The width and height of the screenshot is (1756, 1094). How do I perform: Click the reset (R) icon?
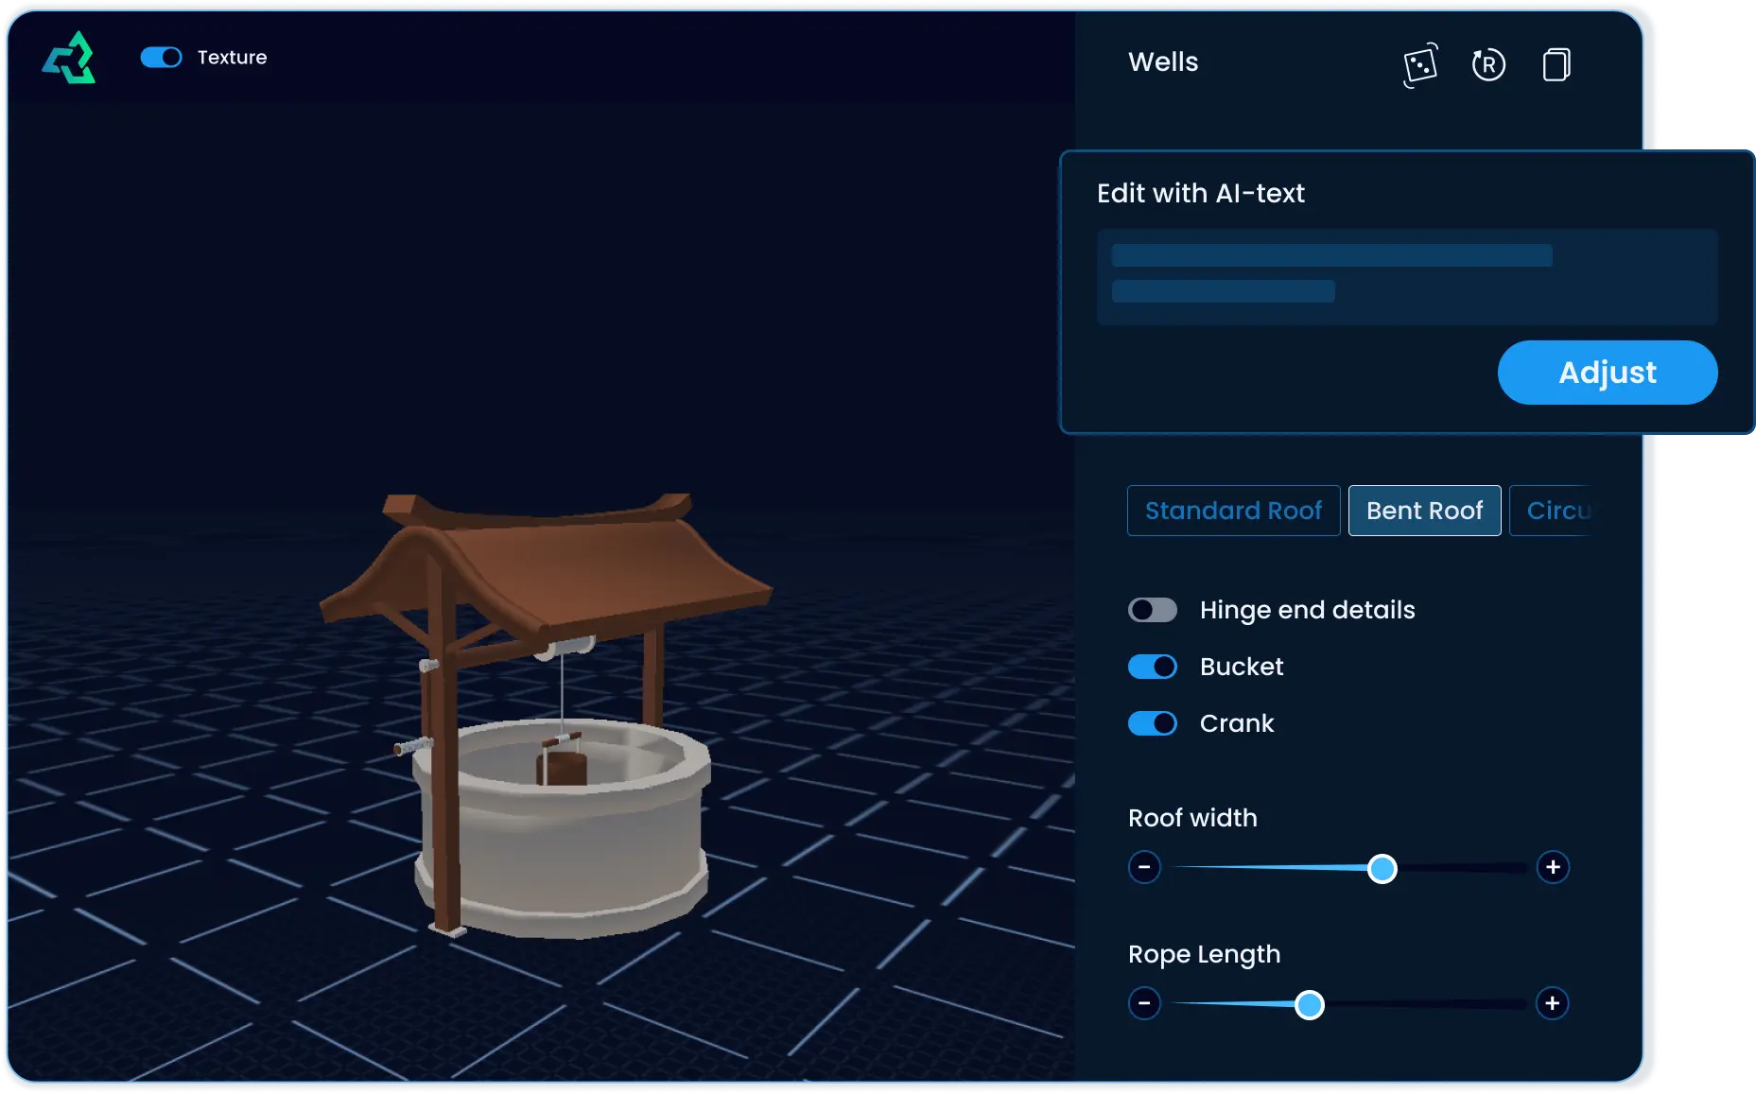(1488, 64)
